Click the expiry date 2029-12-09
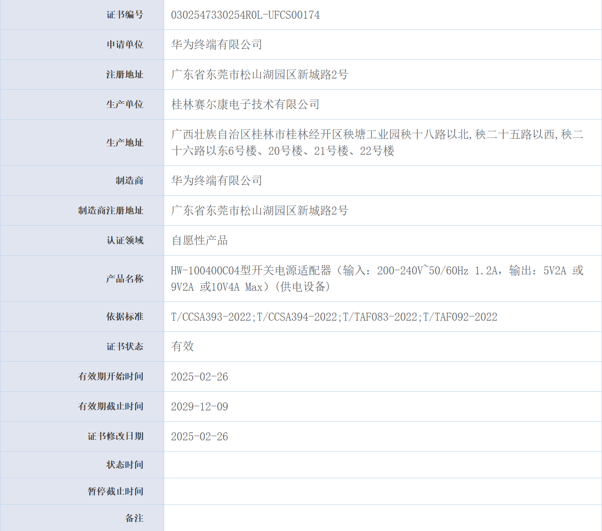The width and height of the screenshot is (602, 531). tap(200, 407)
